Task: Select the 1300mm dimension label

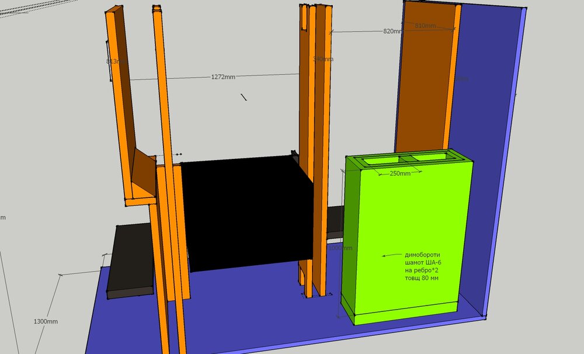Action: [x=46, y=321]
